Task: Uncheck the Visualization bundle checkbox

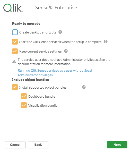Action: 24,105
